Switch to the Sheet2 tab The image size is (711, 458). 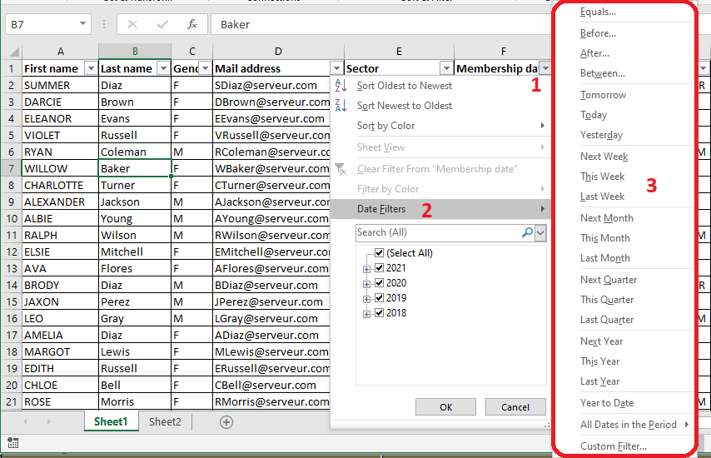(x=165, y=422)
